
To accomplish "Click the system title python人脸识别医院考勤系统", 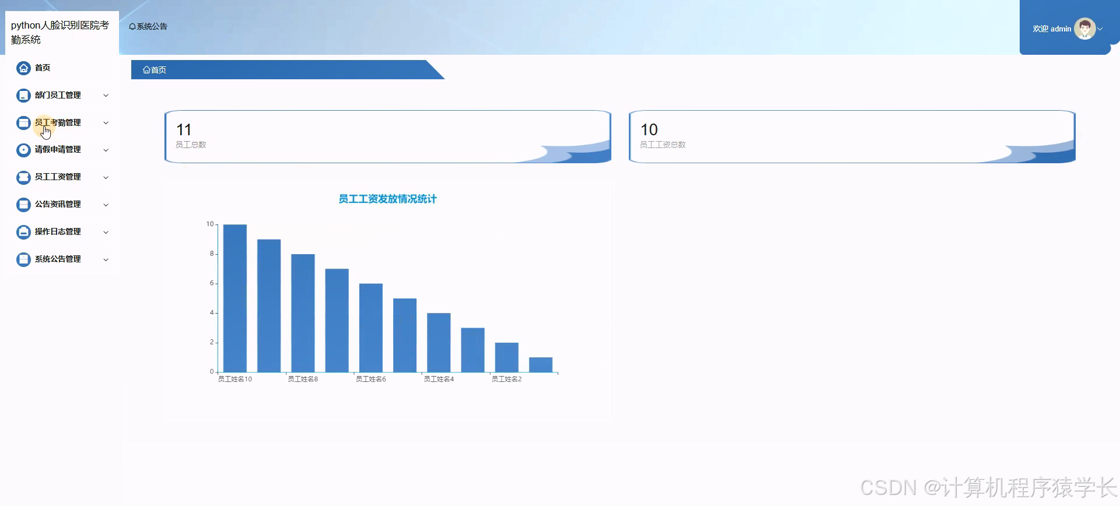I will click(60, 32).
